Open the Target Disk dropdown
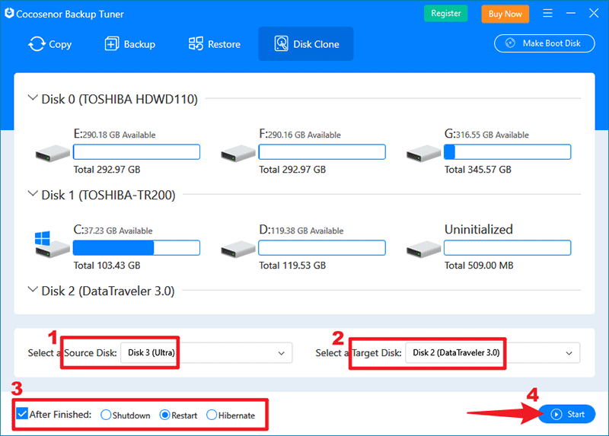 [493, 352]
